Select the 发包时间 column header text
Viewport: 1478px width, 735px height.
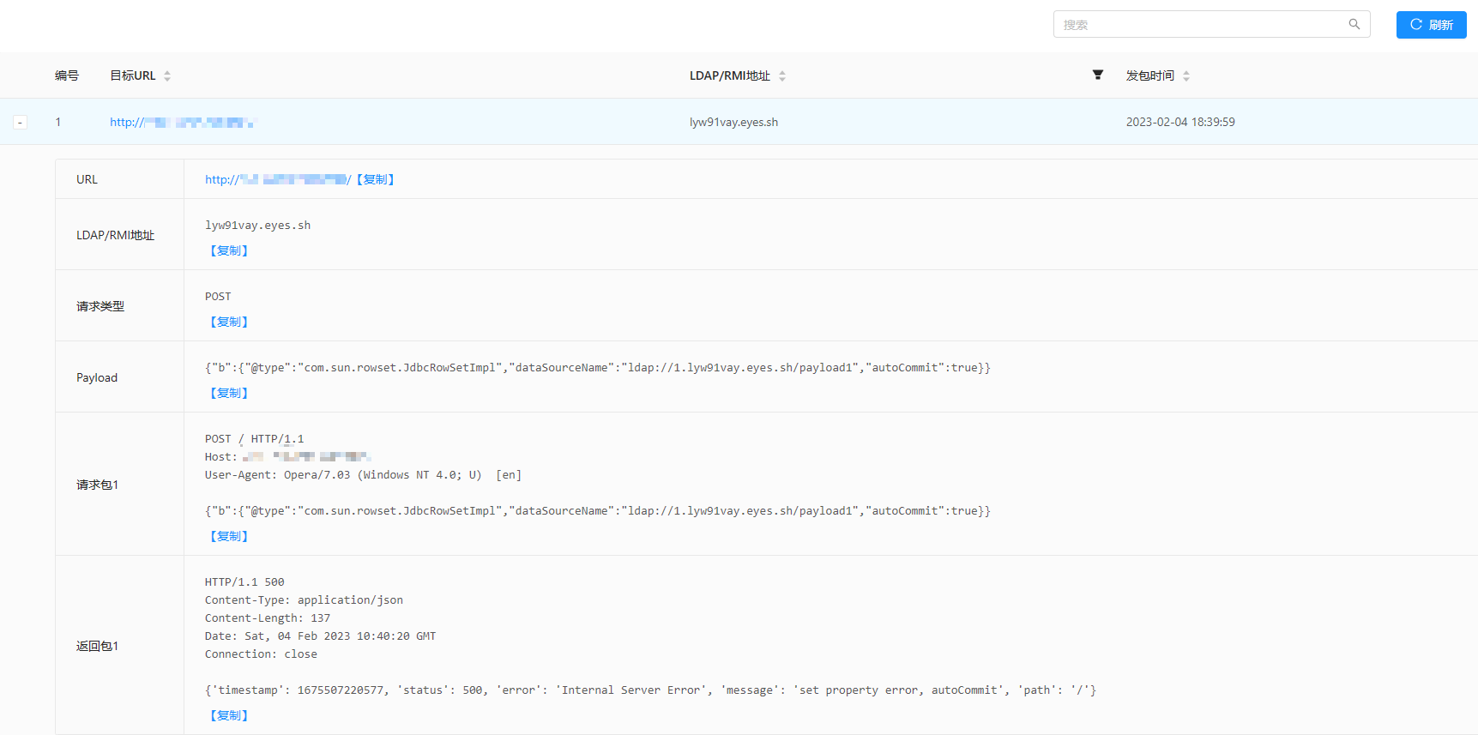pos(1150,75)
